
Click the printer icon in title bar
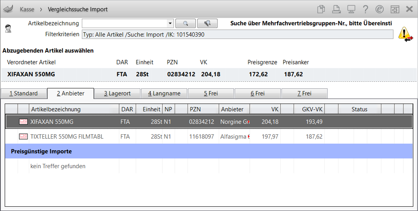tap(336, 9)
